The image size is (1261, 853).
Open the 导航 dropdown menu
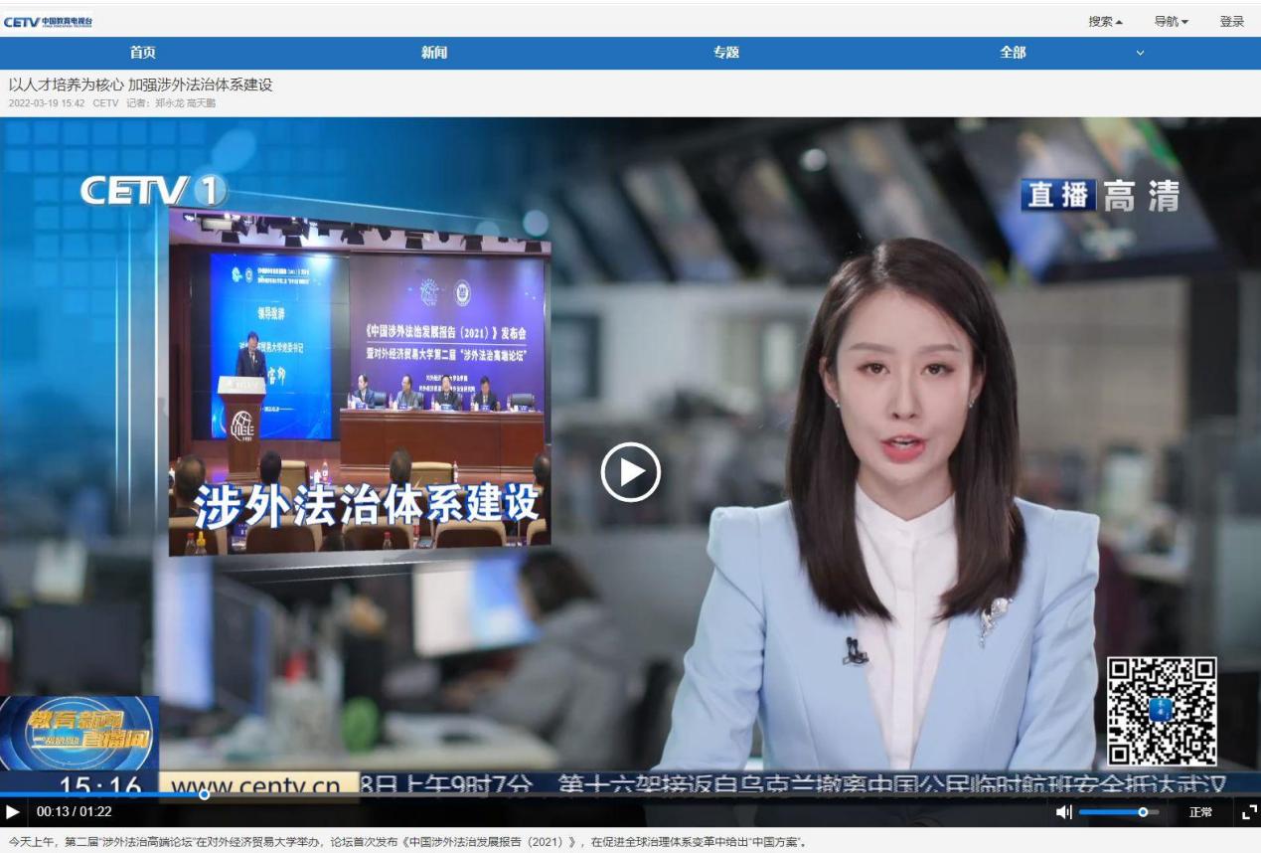pyautogui.click(x=1171, y=21)
